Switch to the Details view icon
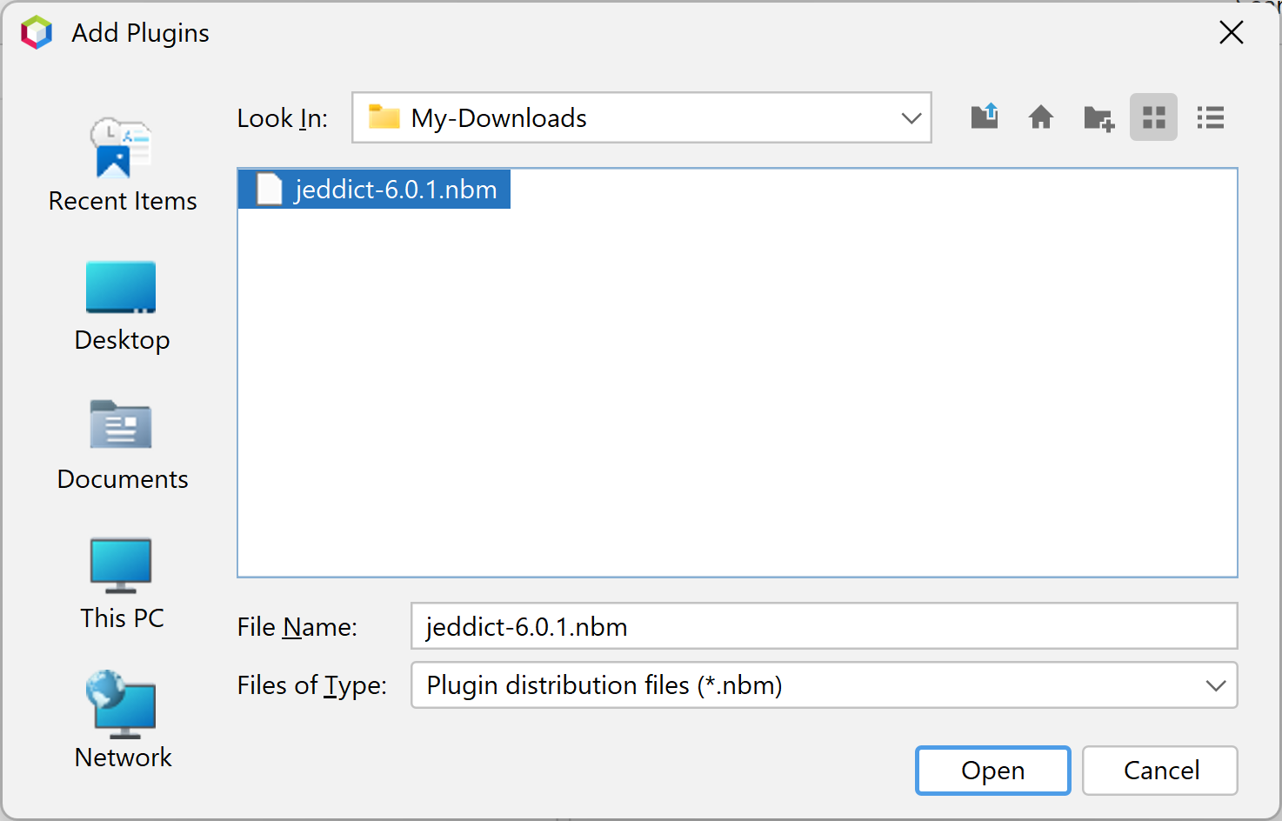1282x821 pixels. coord(1210,117)
